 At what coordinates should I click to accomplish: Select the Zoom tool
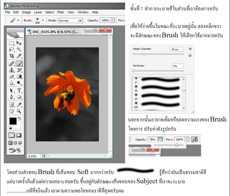click(x=19, y=111)
